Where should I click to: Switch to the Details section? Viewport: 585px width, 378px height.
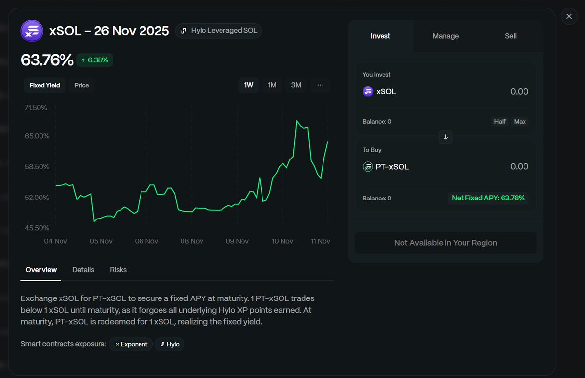(x=83, y=269)
